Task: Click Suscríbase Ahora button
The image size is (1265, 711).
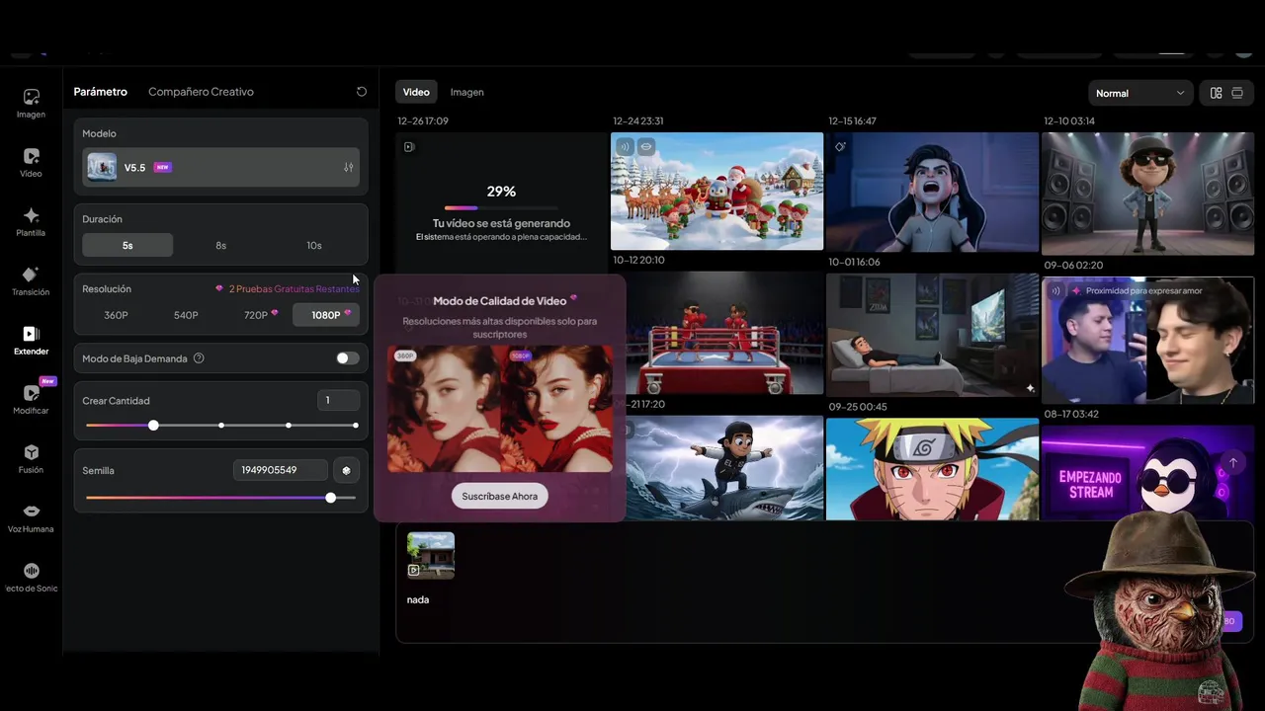Action: (500, 496)
